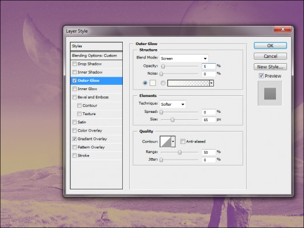Open the Technique dropdown showing Softer
The width and height of the screenshot is (304, 228).
(172, 104)
